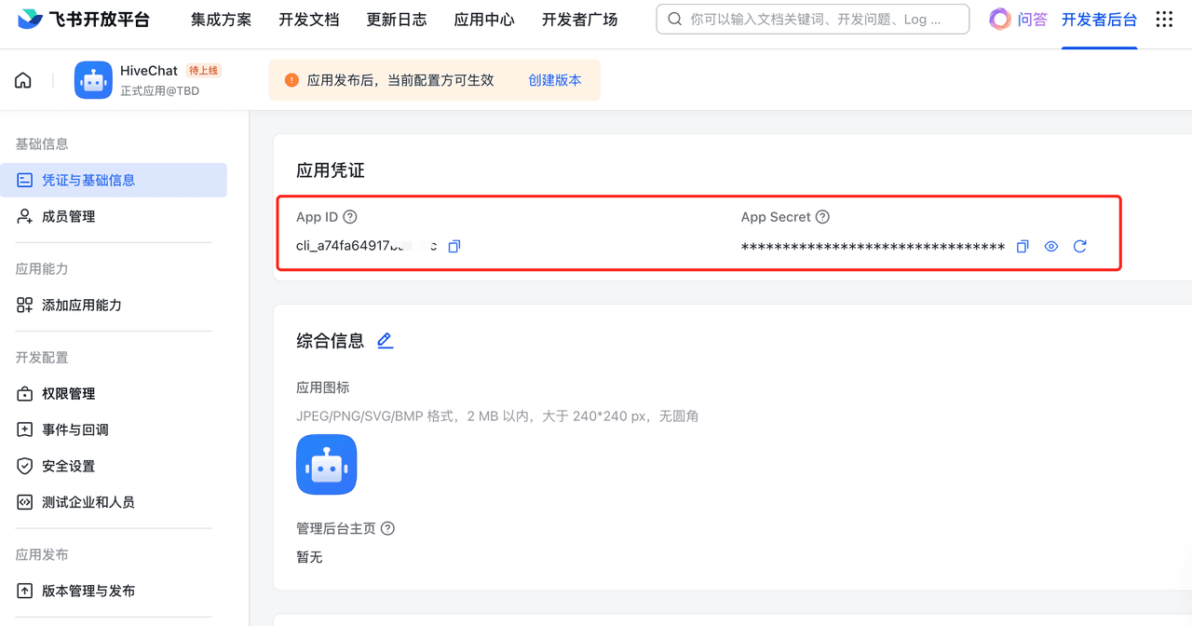Go to home via house icon
The height and width of the screenshot is (626, 1192).
tap(23, 80)
